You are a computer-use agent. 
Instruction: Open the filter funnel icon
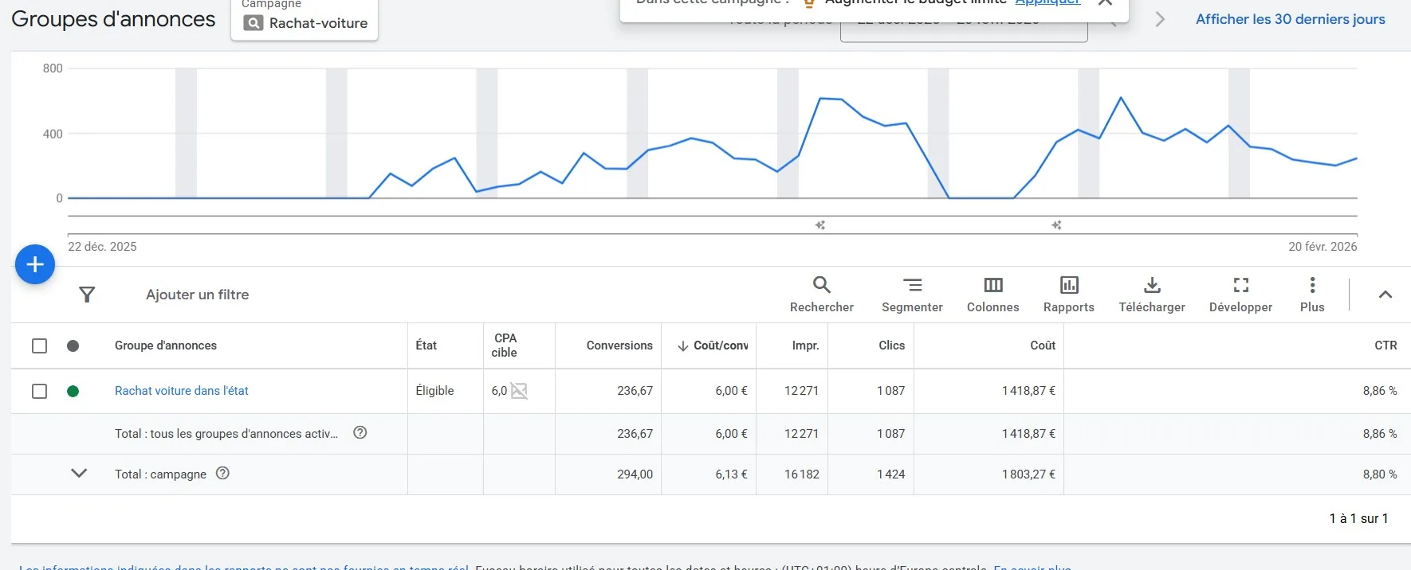click(87, 295)
